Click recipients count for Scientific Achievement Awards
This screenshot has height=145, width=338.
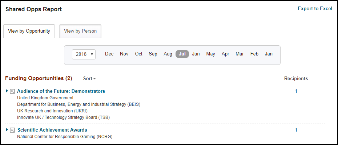[296, 130]
